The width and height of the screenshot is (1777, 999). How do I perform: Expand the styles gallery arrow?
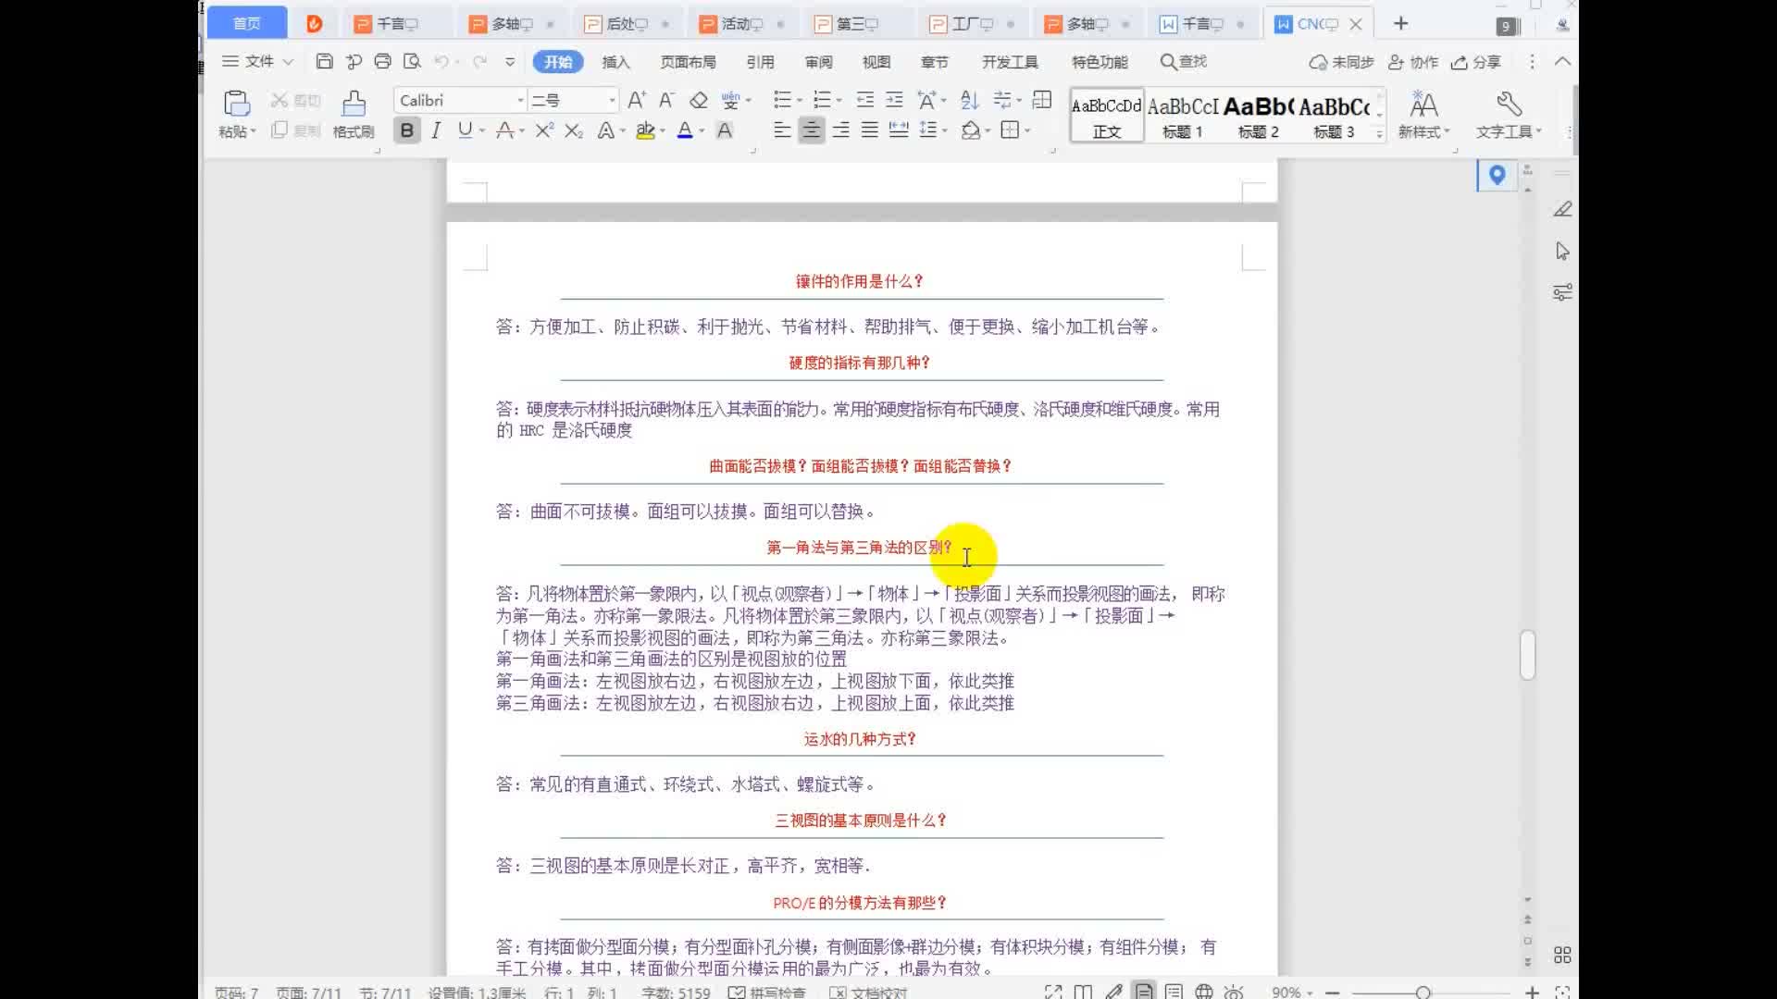coord(1379,134)
